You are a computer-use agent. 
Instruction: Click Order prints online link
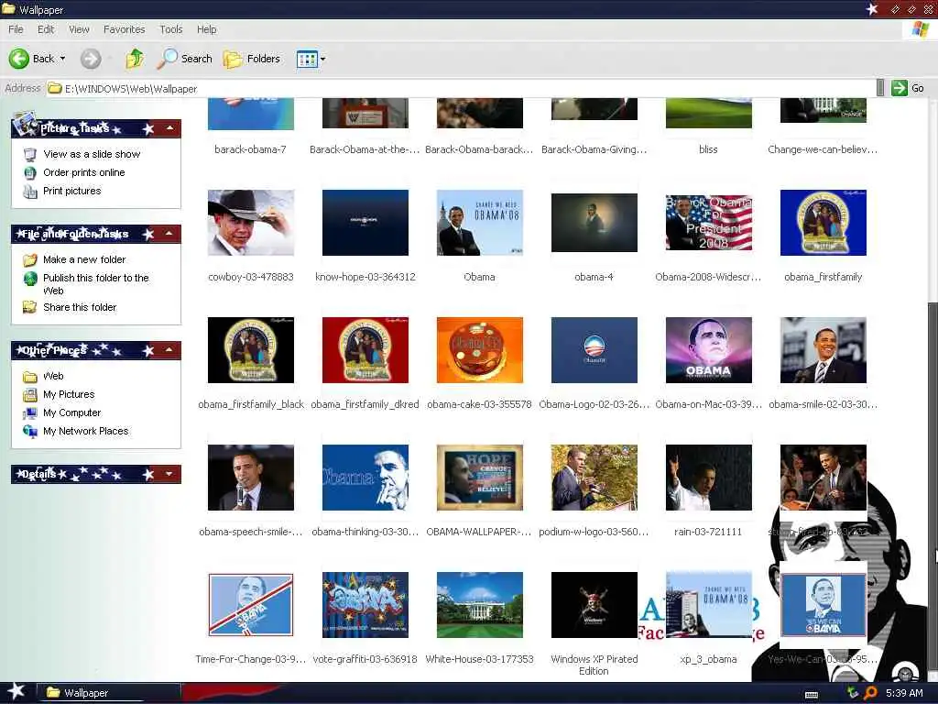click(83, 172)
